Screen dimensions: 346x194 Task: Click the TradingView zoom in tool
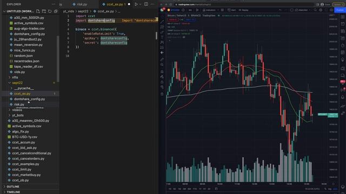coord(162,65)
